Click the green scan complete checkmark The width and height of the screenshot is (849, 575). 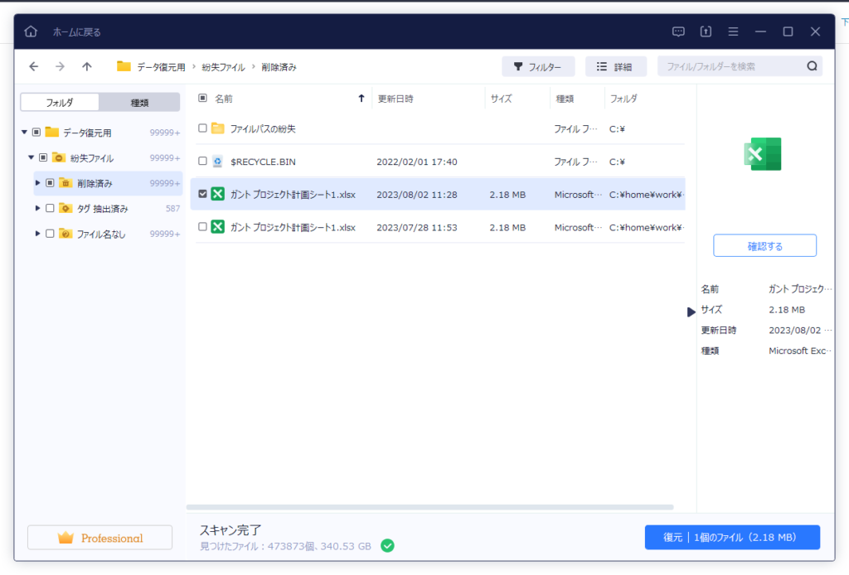[387, 545]
